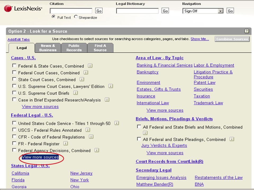Viewport: 254px width, 190px height.
Task: Enable USCS - Federal Rules Annotated checkbox
Action: (14, 130)
